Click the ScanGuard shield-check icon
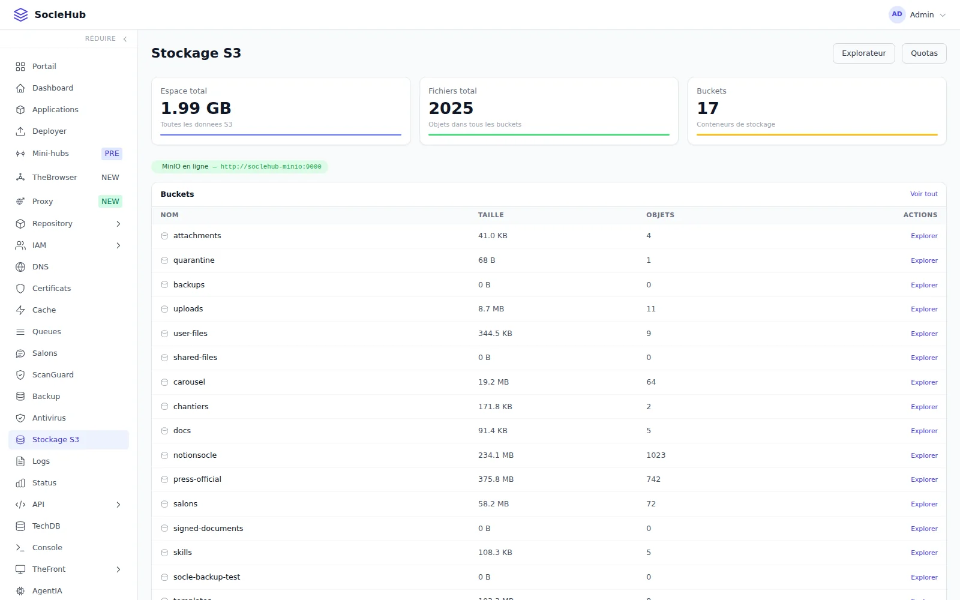 [20, 375]
